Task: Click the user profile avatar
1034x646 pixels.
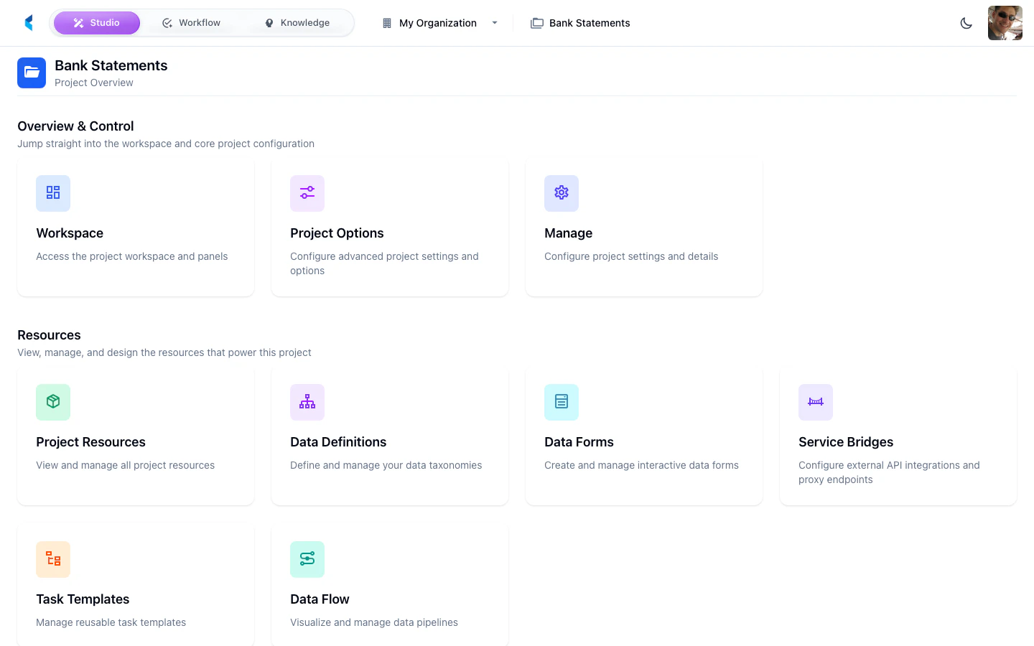Action: tap(1005, 22)
